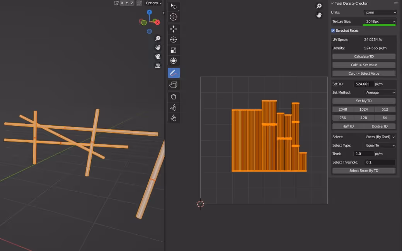The width and height of the screenshot is (402, 251).
Task: Click the Select Faces By TD button
Action: tap(363, 170)
